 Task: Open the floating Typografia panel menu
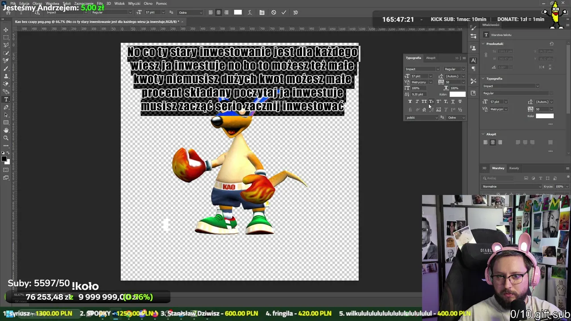pyautogui.click(x=464, y=58)
